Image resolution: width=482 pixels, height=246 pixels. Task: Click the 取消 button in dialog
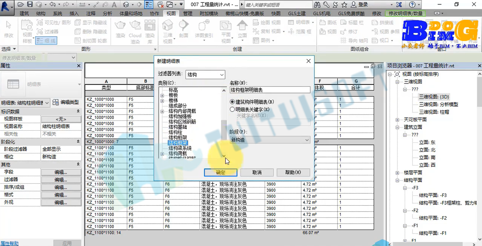point(257,172)
